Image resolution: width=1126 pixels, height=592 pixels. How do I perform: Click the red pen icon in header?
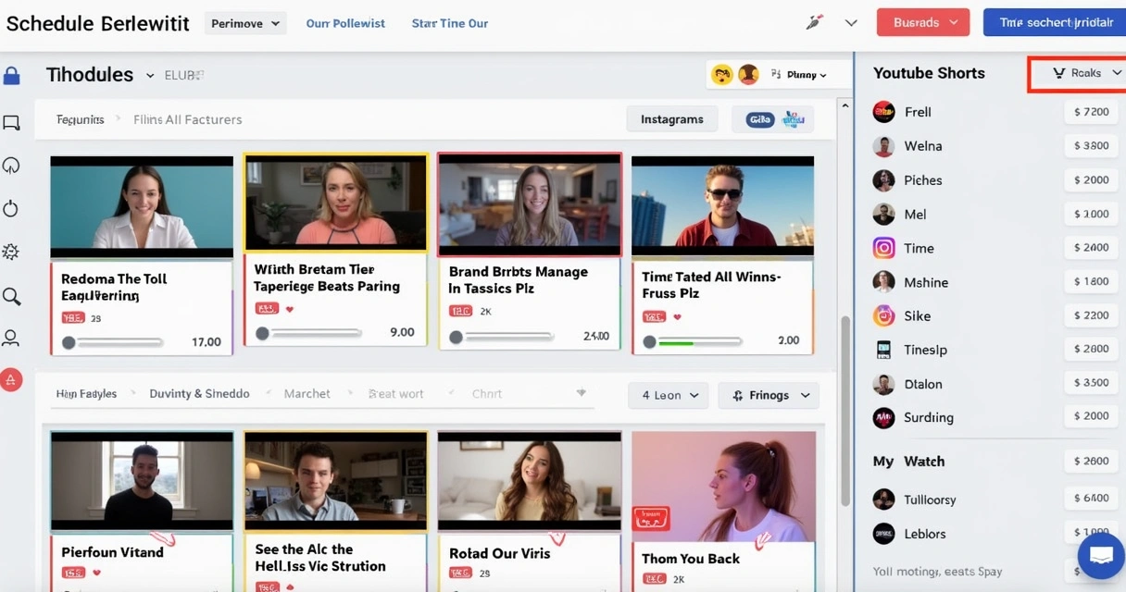click(815, 22)
